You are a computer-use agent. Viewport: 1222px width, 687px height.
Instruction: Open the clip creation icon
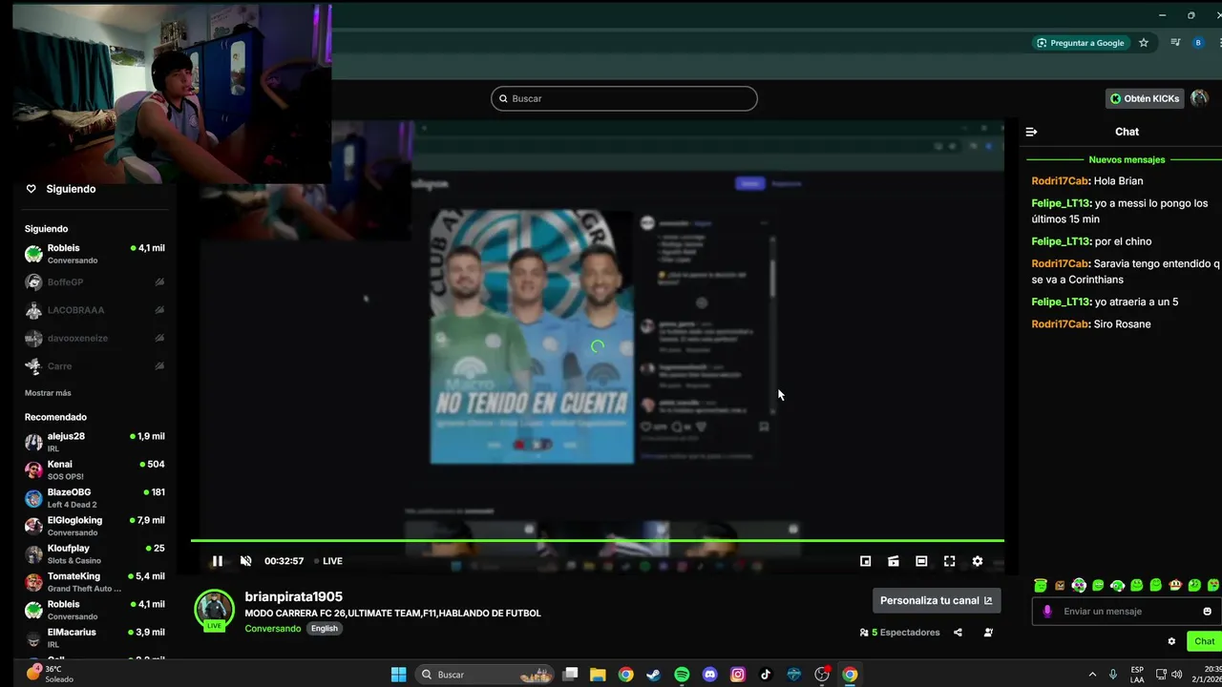(894, 561)
